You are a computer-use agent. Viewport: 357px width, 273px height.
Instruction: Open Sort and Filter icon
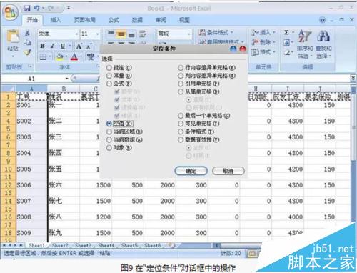(x=305, y=36)
